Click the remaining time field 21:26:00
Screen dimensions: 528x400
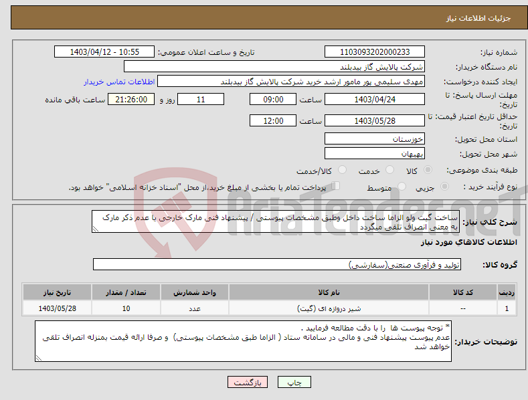point(131,99)
